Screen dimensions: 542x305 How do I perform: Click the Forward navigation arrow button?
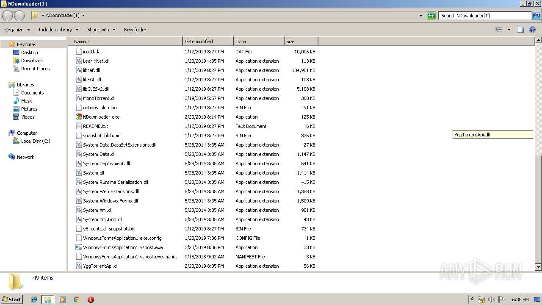(19, 16)
